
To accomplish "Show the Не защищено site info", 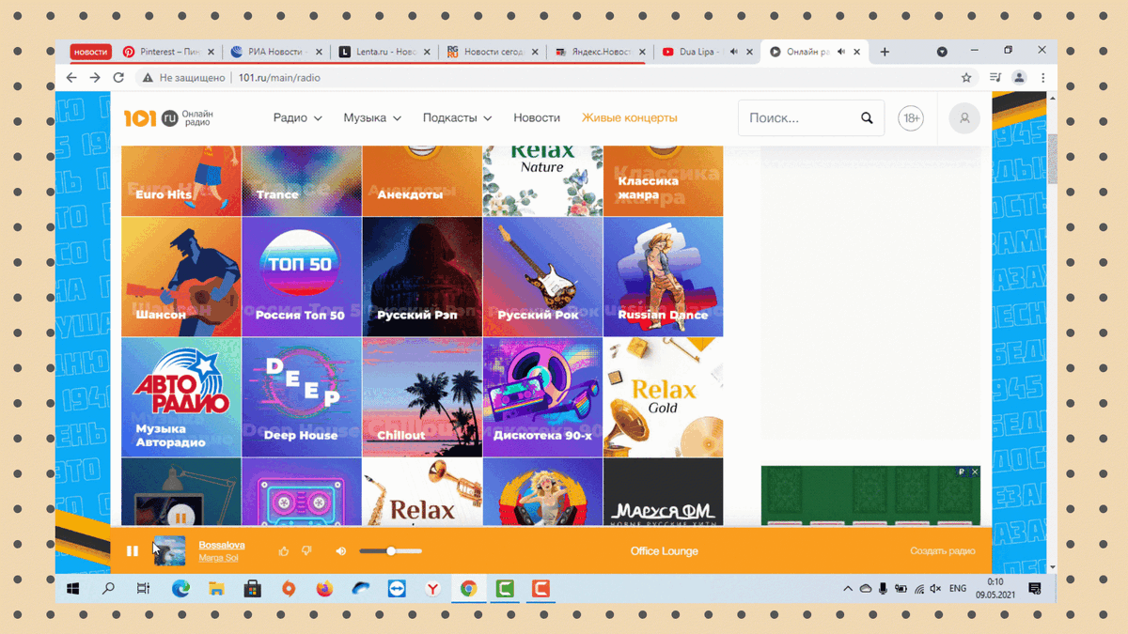I will (x=183, y=78).
